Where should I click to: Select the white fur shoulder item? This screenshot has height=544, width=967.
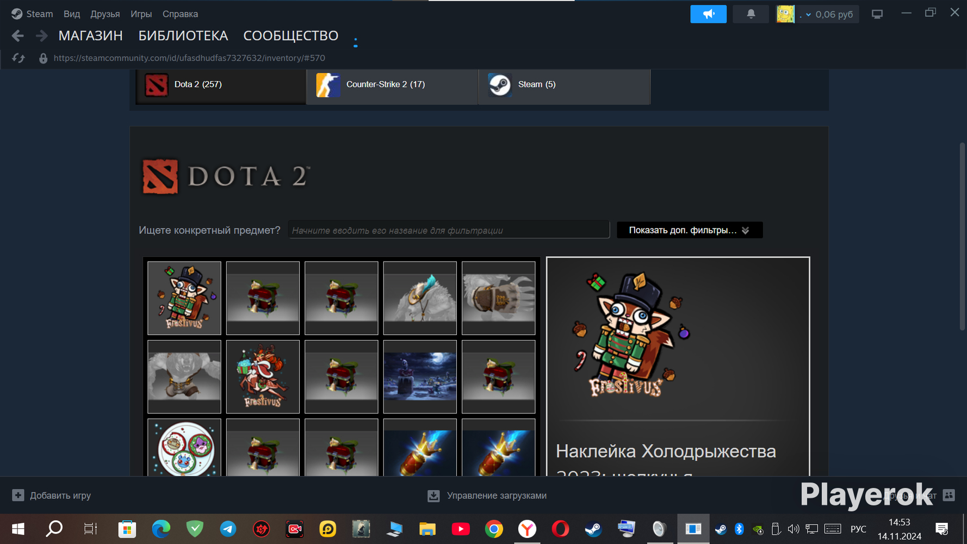click(x=420, y=298)
